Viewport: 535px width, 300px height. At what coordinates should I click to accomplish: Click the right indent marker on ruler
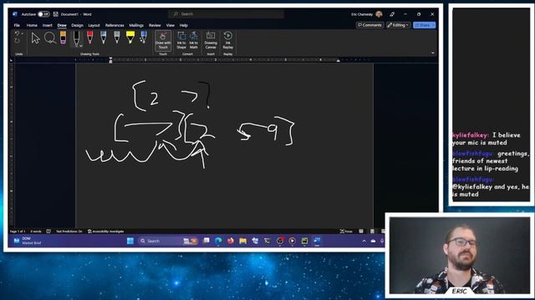(338, 61)
